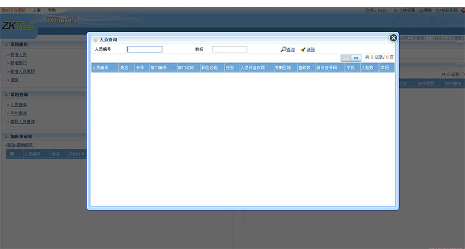Click the 卡片查询 link
The width and height of the screenshot is (465, 249).
pos(18,113)
